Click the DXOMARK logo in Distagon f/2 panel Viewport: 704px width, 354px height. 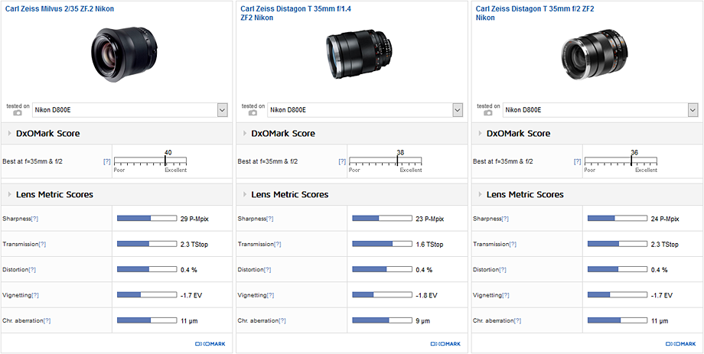point(680,344)
